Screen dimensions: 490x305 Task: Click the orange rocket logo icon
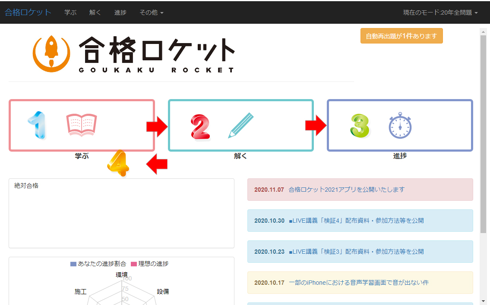coord(51,53)
